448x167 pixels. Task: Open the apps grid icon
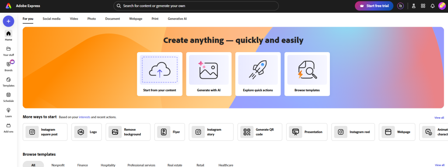pyautogui.click(x=423, y=6)
